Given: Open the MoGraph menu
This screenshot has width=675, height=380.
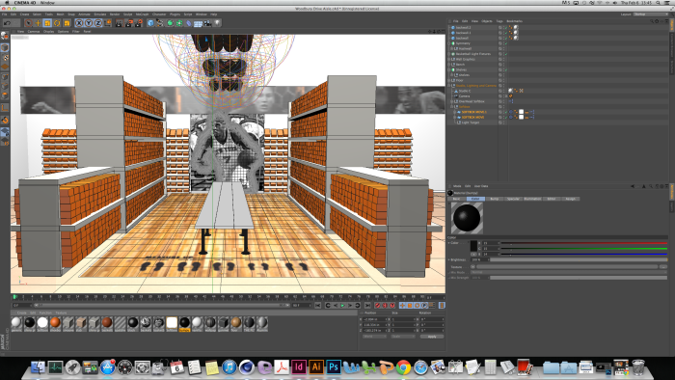Looking at the screenshot, I should click(x=142, y=14).
